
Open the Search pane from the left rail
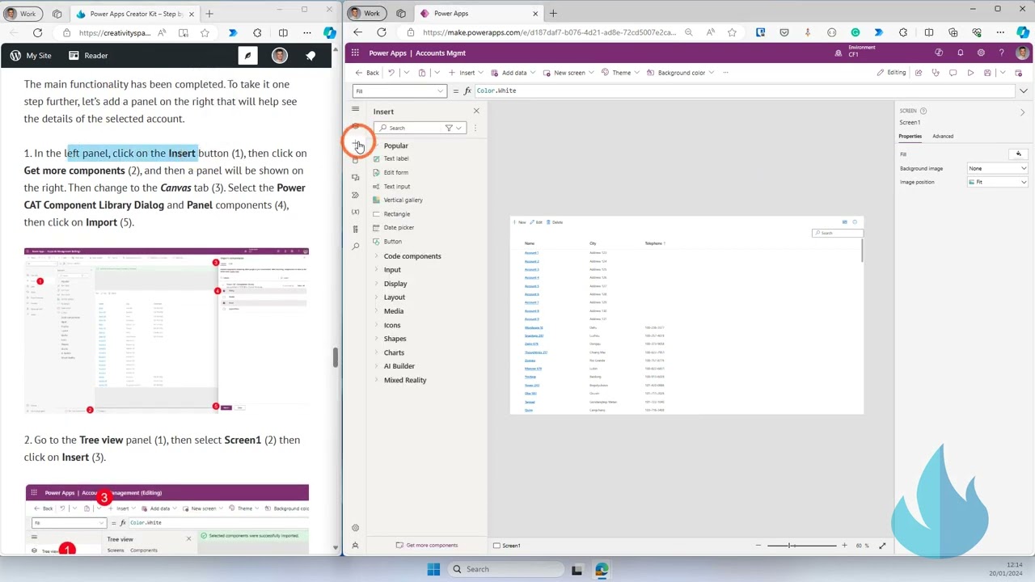click(355, 247)
